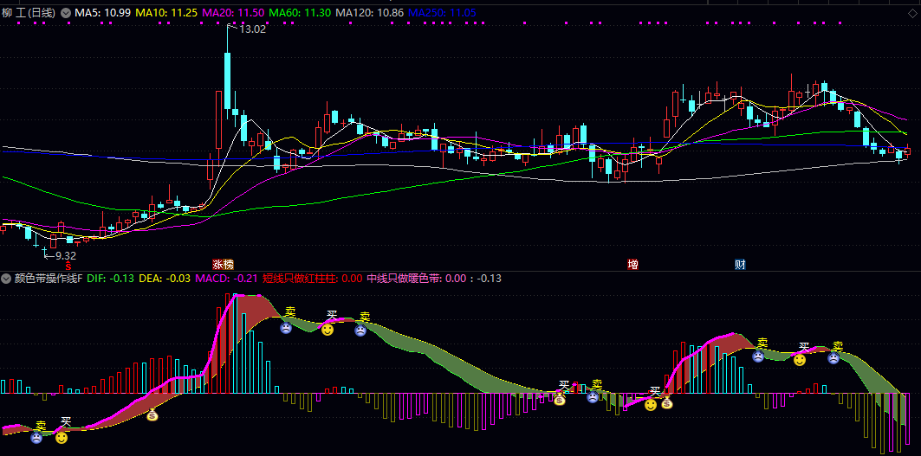Viewport: 921px width, 456px height.
Task: Click the magenta MACD: -0.21 value
Action: click(x=225, y=278)
